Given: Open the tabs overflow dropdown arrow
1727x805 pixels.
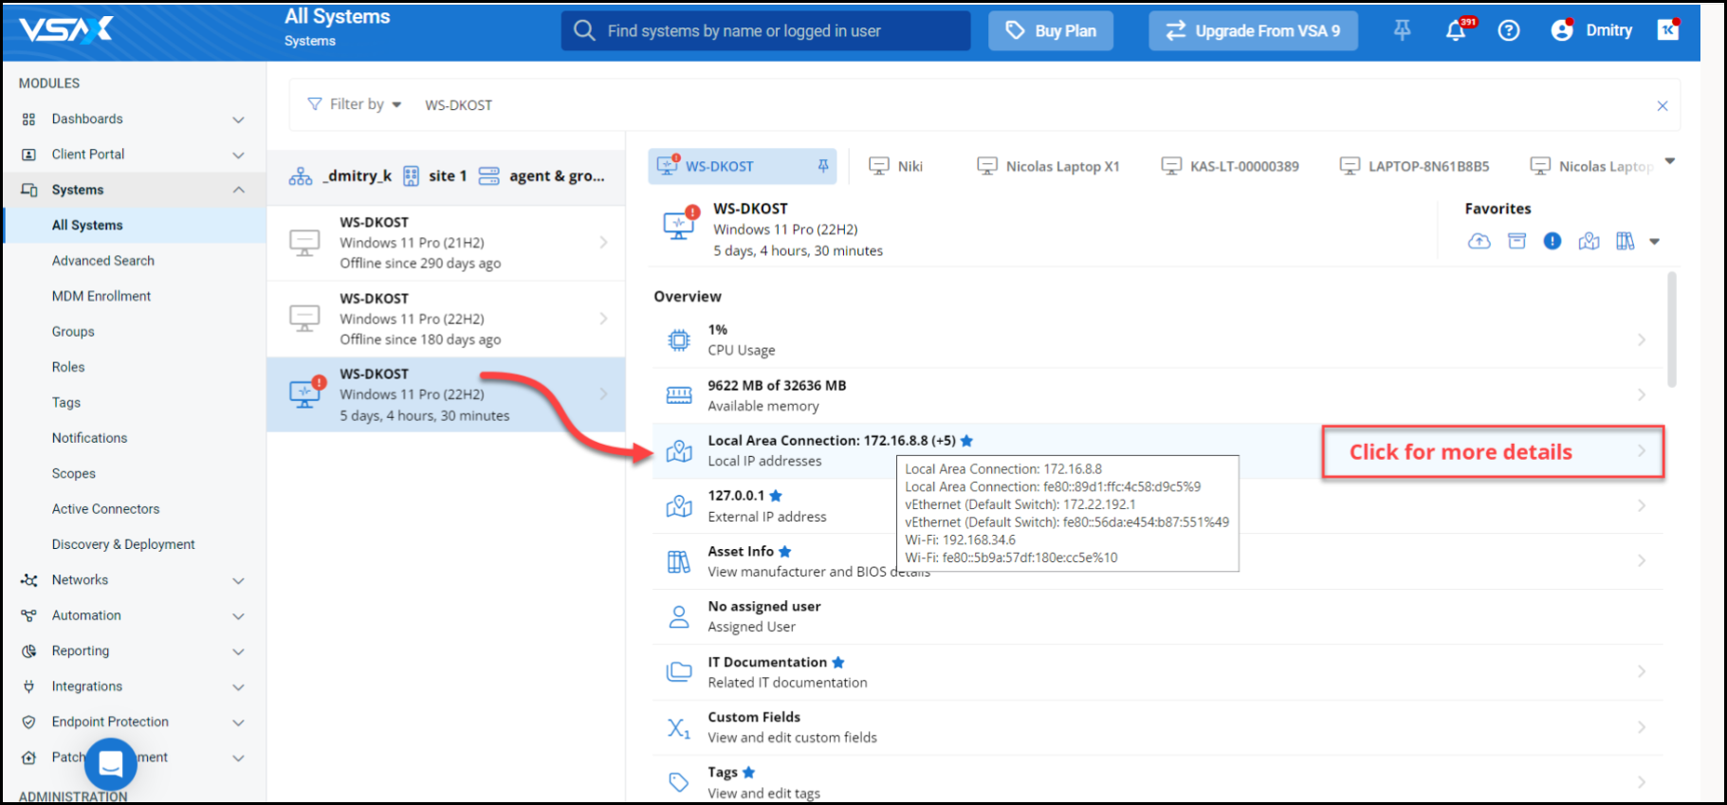Looking at the screenshot, I should (x=1670, y=161).
